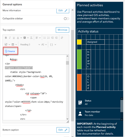This screenshot has height=137, width=125.
Task: Click the insert table icon
Action: 13,45
